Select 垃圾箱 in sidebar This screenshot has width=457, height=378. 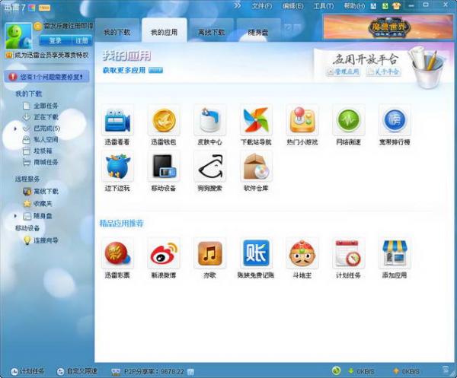[x=38, y=151]
